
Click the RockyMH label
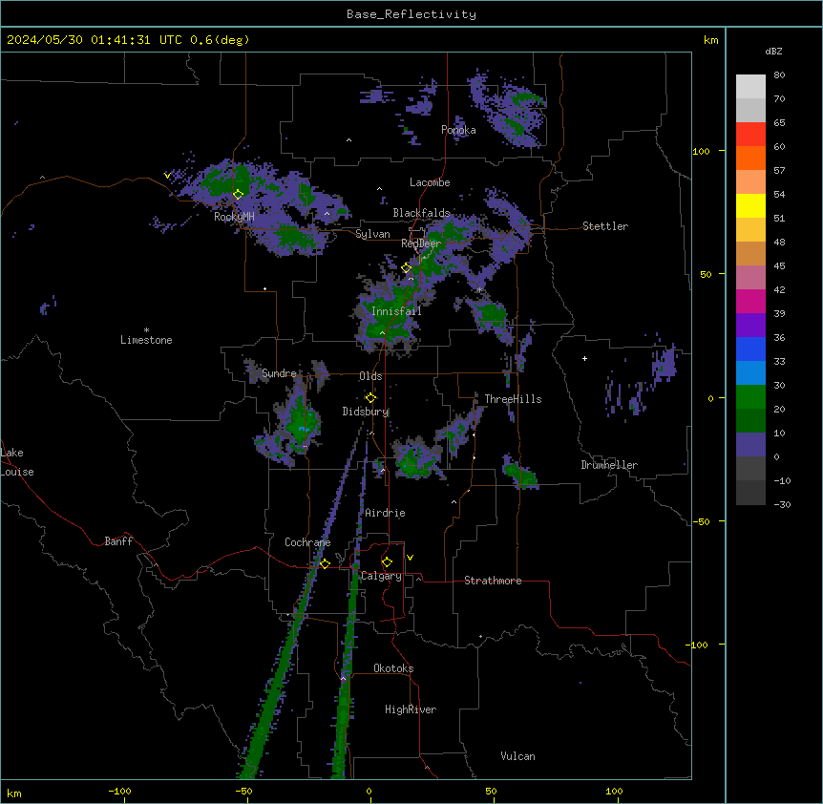pyautogui.click(x=234, y=217)
